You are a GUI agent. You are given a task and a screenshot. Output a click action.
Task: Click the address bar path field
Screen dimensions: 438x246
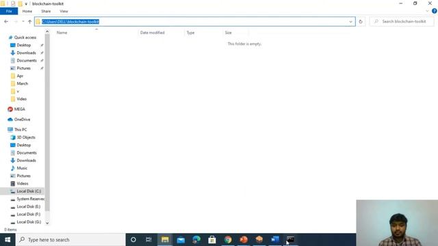pos(194,21)
